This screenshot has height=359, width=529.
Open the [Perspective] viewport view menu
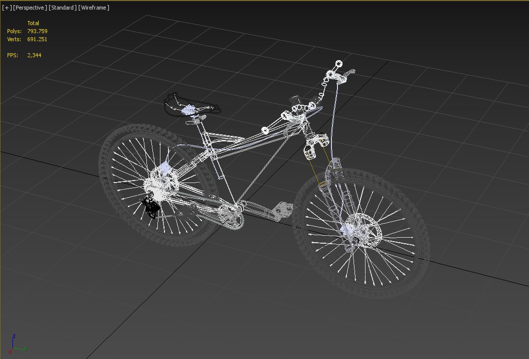tap(30, 8)
